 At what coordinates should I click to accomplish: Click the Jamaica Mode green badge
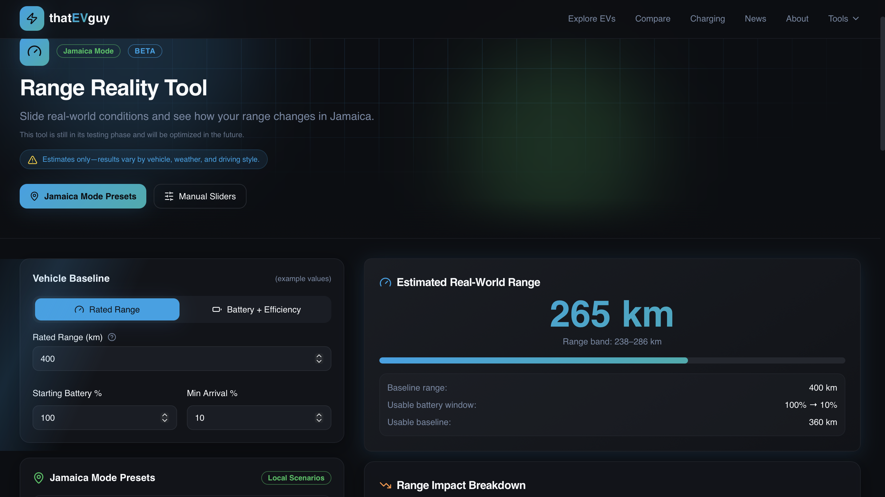(88, 51)
